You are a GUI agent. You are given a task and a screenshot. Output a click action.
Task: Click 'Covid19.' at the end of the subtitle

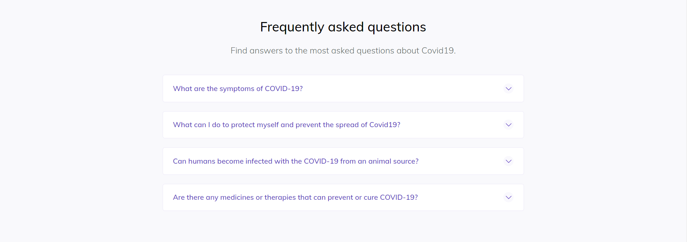tap(438, 51)
